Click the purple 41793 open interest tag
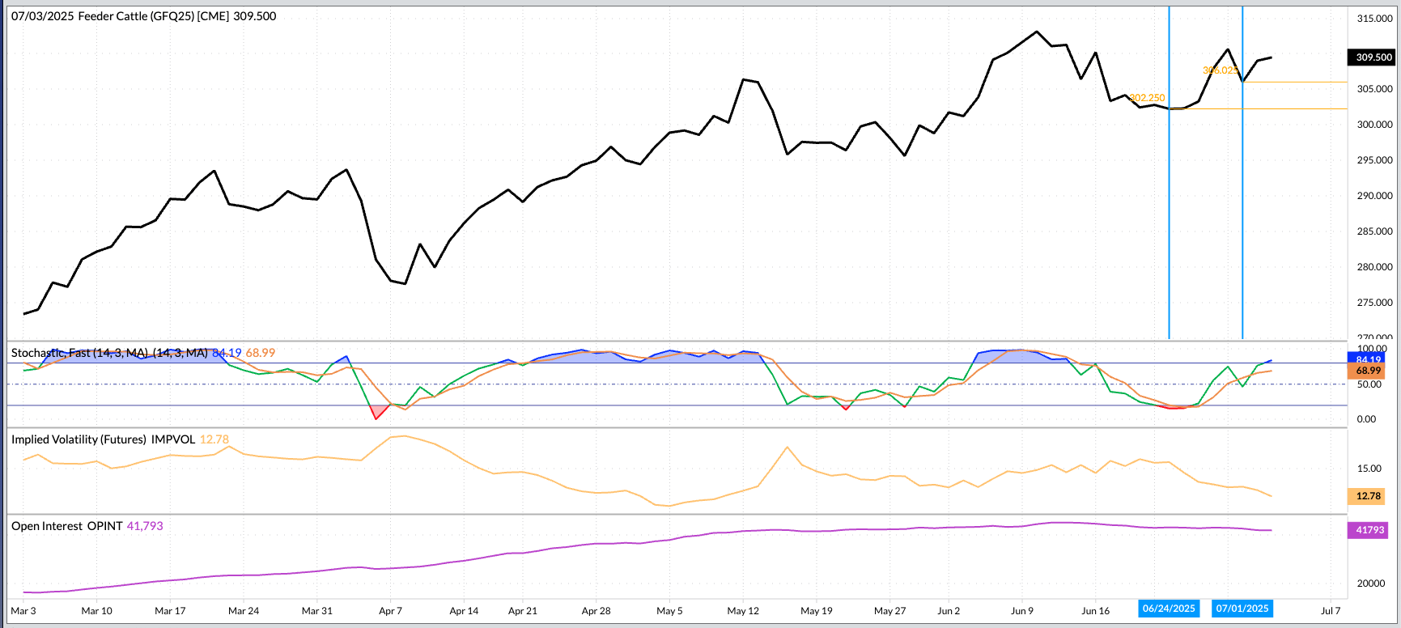1401x628 pixels. [x=1369, y=530]
